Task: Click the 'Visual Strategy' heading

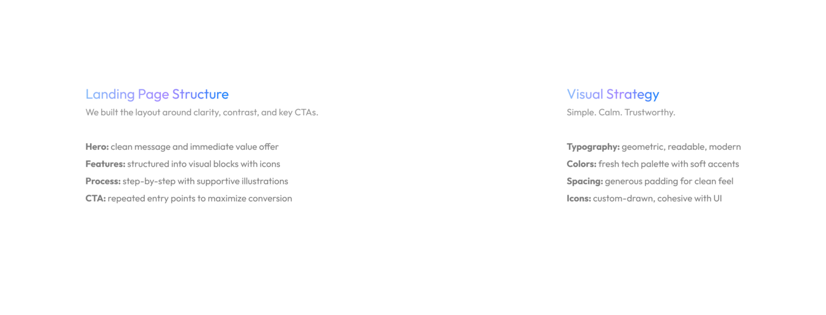Action: (x=613, y=94)
